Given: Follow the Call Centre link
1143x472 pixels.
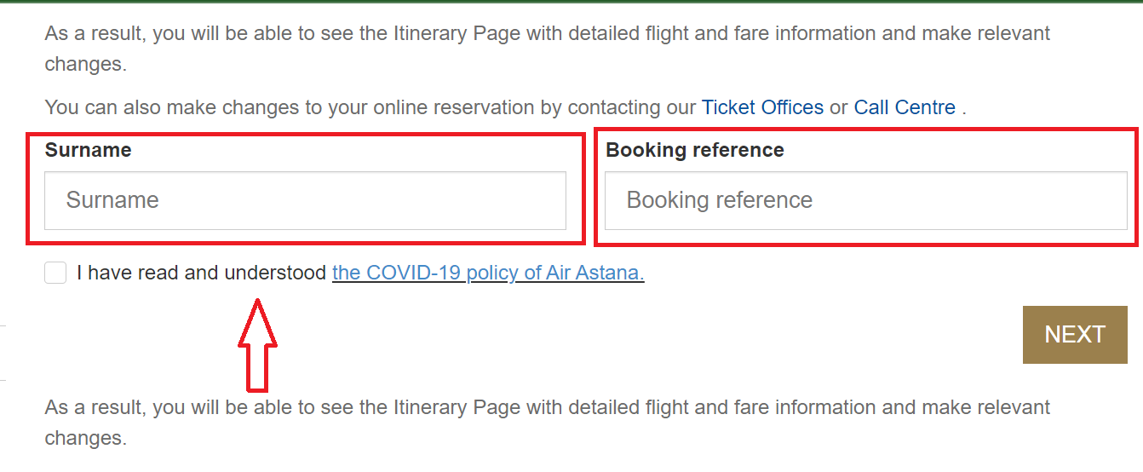Looking at the screenshot, I should tap(905, 107).
